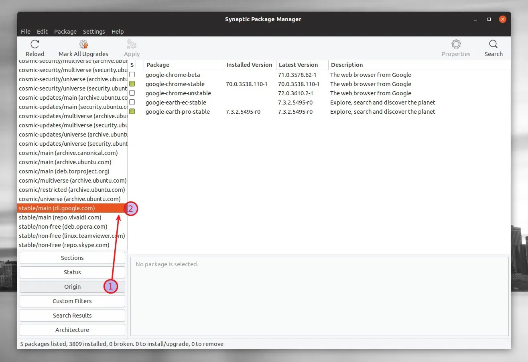The width and height of the screenshot is (528, 362).
Task: Click the Mark All Upgrades icon
Action: pyautogui.click(x=83, y=44)
